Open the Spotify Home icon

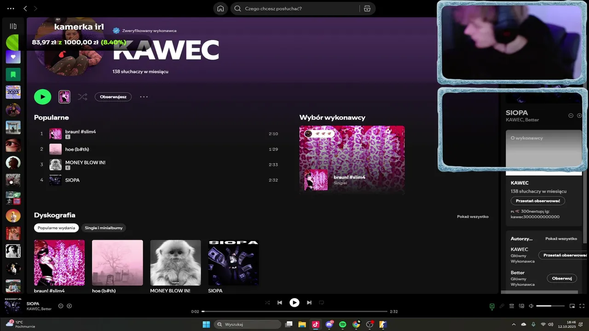(220, 8)
